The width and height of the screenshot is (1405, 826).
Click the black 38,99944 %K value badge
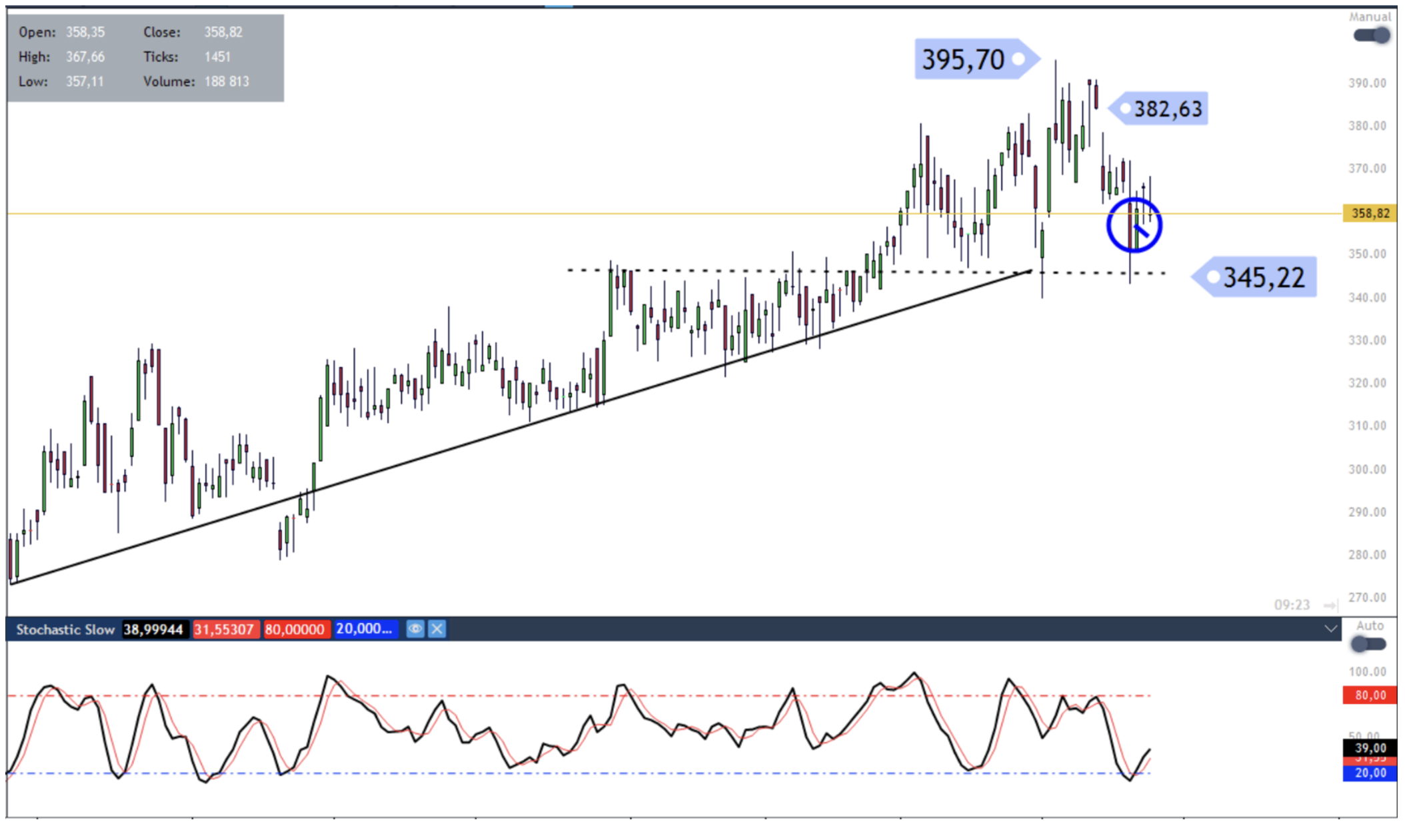click(153, 629)
